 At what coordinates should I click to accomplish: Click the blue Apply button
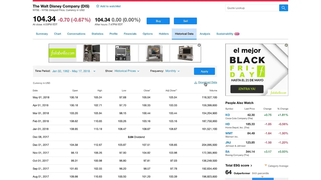[204, 71]
